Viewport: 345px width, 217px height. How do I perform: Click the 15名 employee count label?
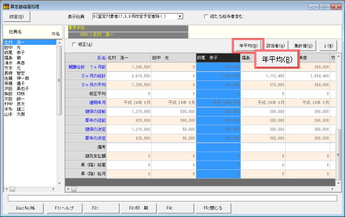tap(55, 34)
